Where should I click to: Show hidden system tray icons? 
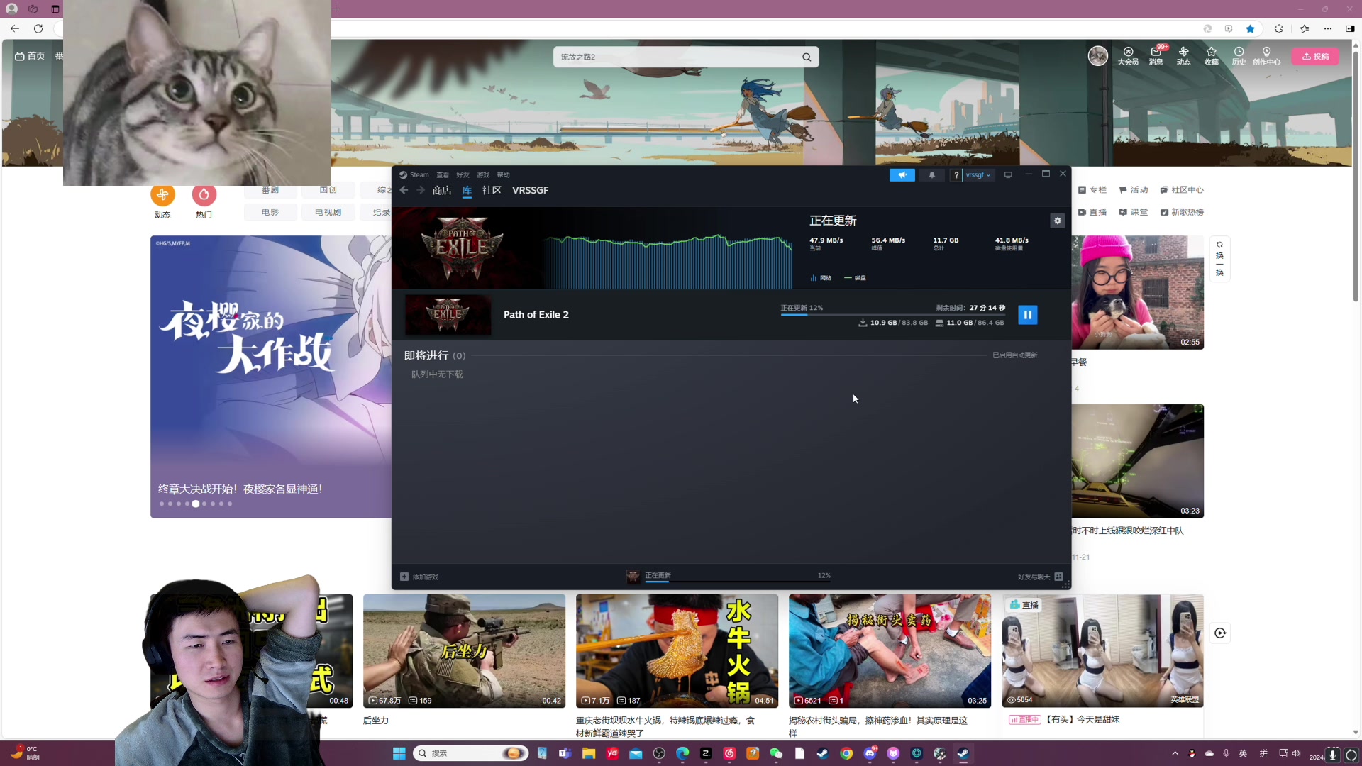point(1175,753)
